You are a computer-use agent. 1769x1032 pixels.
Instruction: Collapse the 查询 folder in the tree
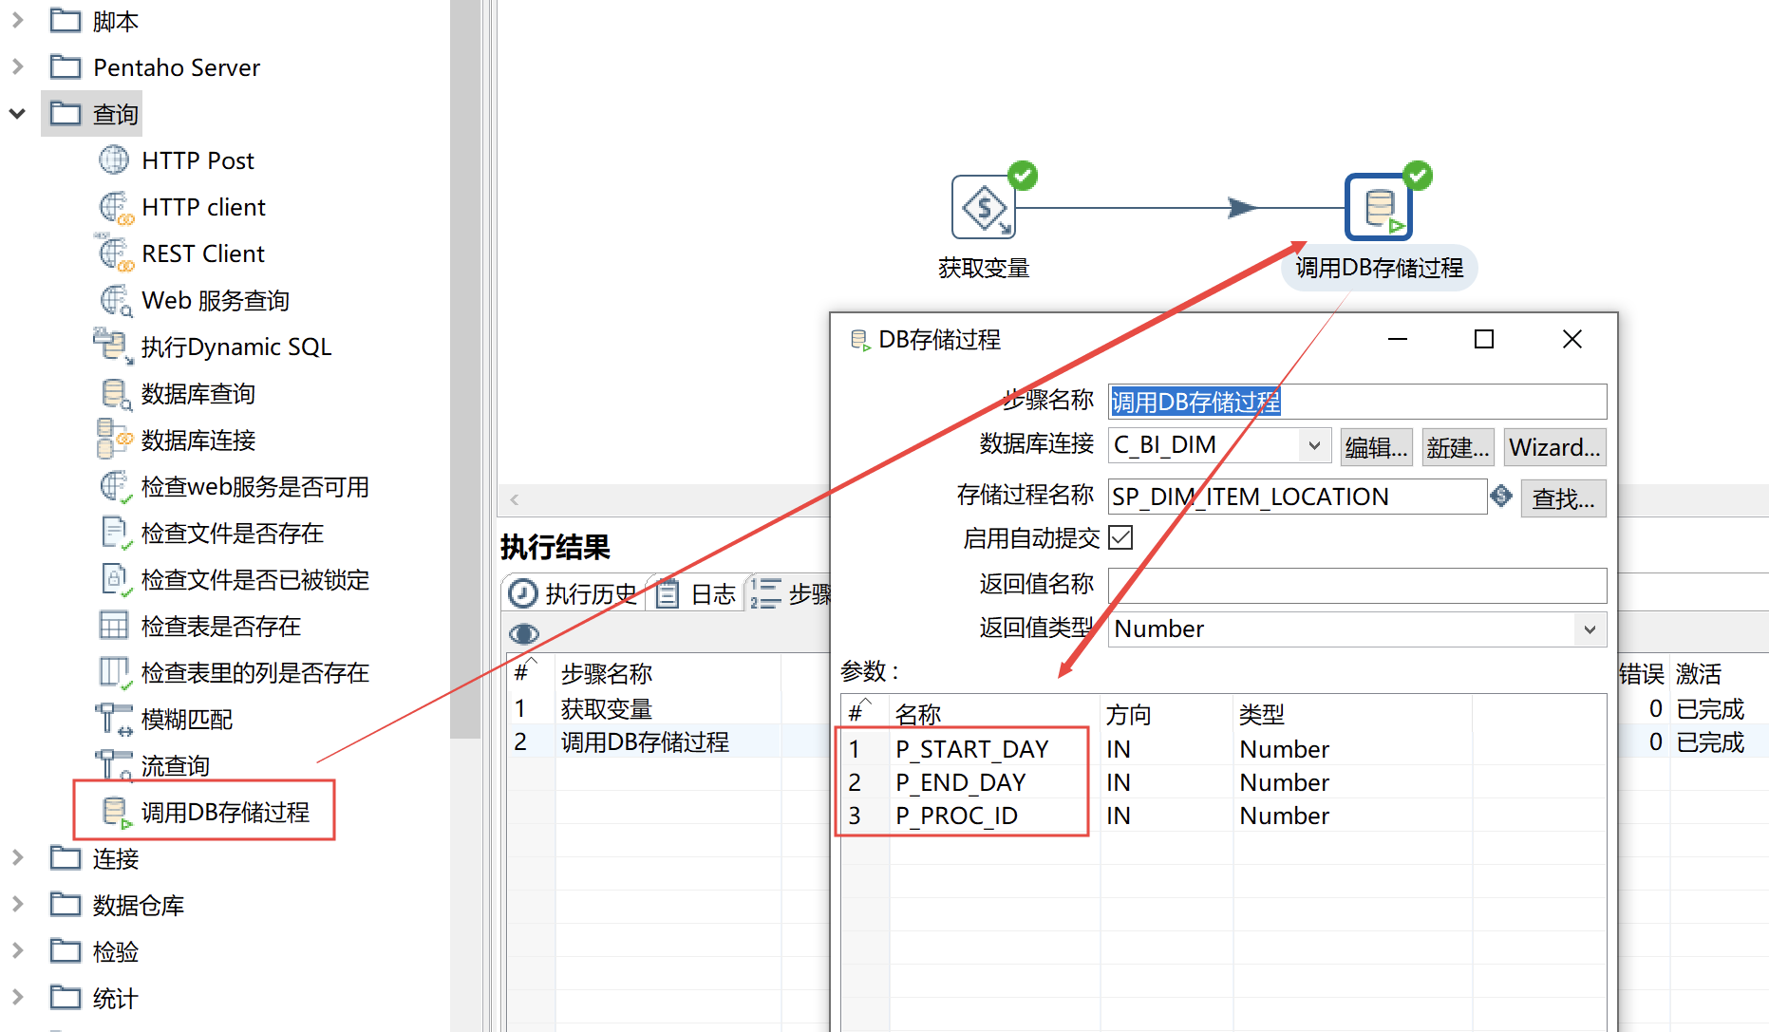pyautogui.click(x=17, y=114)
